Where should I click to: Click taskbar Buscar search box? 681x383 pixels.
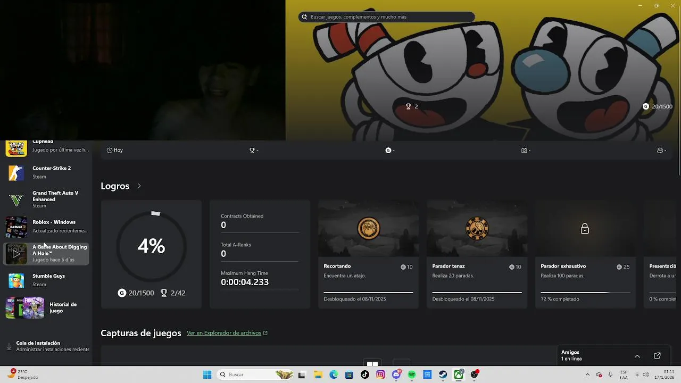point(256,374)
